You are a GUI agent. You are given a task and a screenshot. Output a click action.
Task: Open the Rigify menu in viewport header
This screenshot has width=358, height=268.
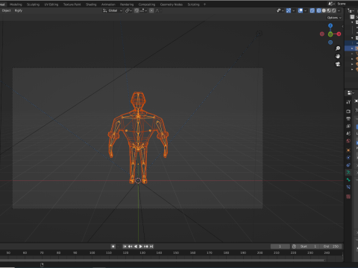pyautogui.click(x=19, y=10)
